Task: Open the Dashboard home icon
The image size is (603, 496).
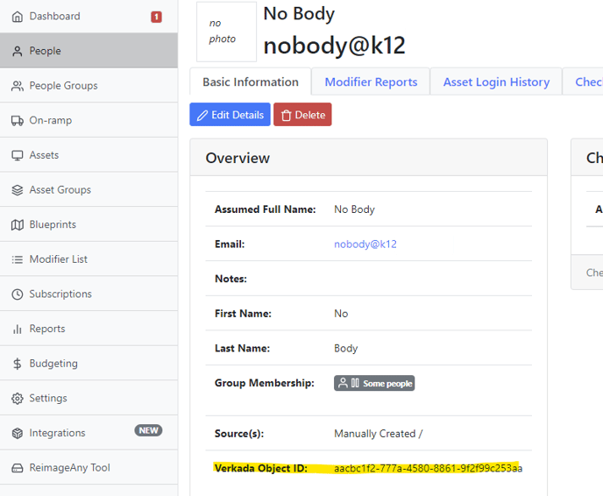Action: pos(18,17)
